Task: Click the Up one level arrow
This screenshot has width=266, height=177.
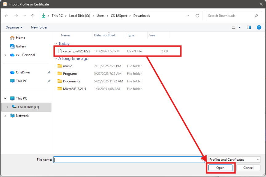Action: point(33,16)
